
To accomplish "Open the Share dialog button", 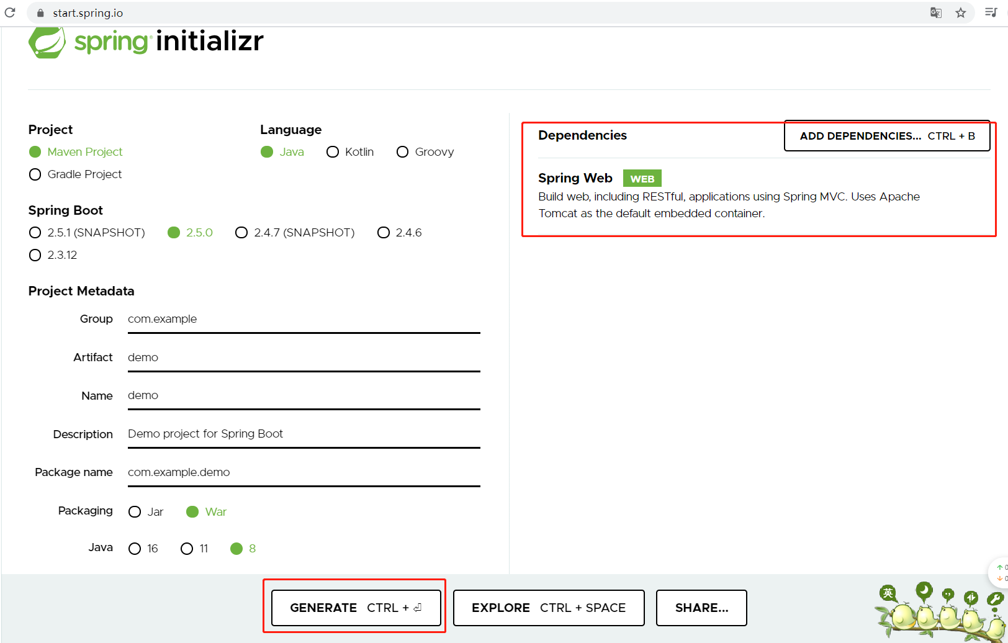I will (701, 608).
